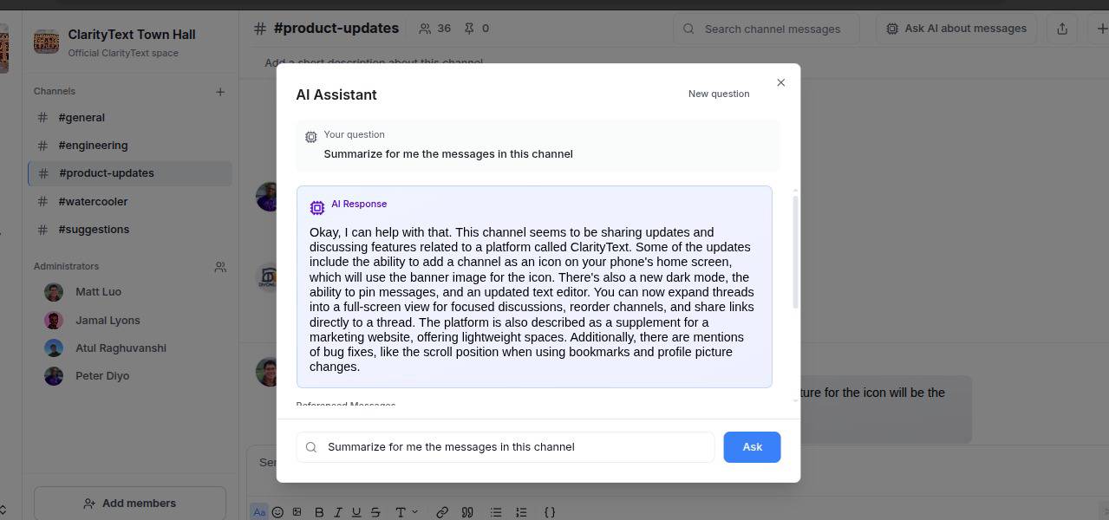Click the AI Response chip icon
This screenshot has height=520, width=1109.
[x=317, y=208]
